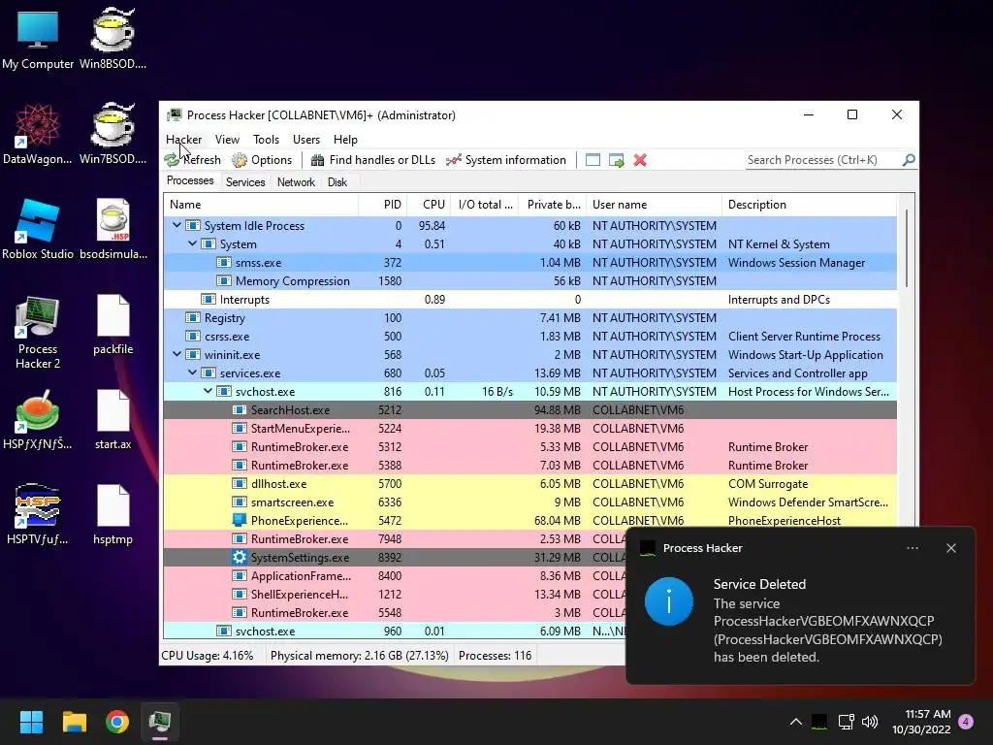Dismiss the Service Deleted notification
Image resolution: width=993 pixels, height=745 pixels.
[x=950, y=548]
